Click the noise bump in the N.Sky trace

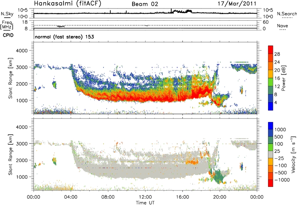coord(182,11)
